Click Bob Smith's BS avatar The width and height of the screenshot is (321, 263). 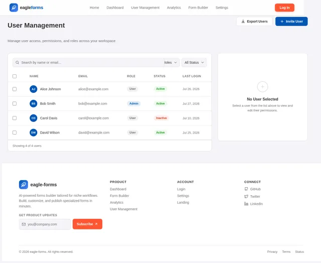34,103
